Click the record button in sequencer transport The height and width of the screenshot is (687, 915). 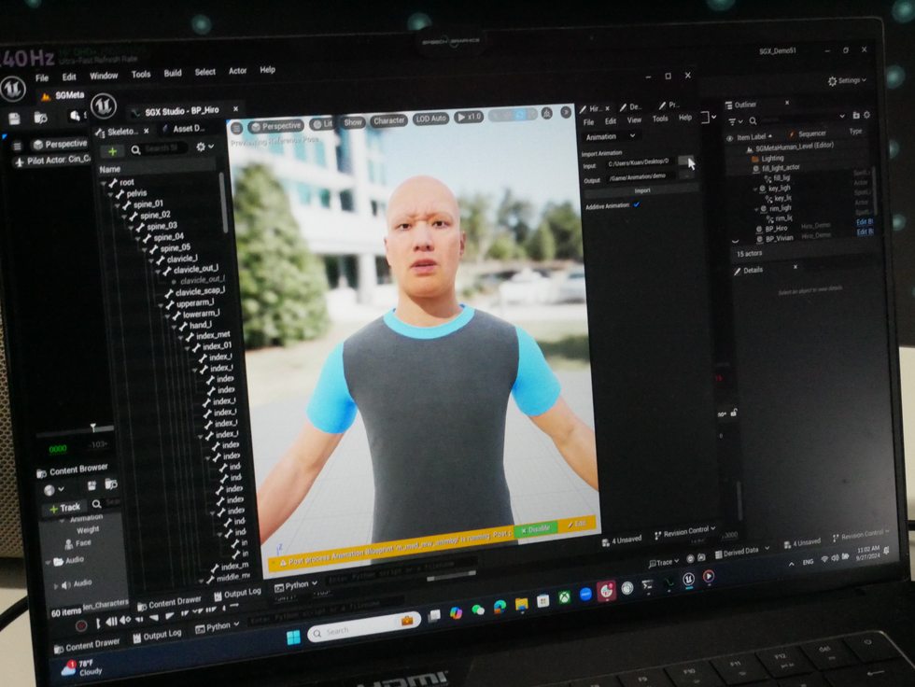pyautogui.click(x=81, y=625)
